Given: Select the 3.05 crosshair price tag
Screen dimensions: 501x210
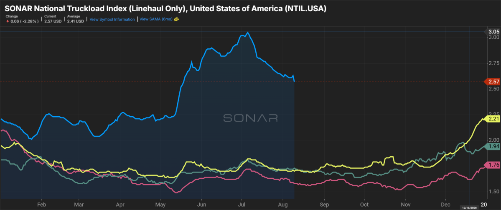Looking at the screenshot, I should coord(493,32).
